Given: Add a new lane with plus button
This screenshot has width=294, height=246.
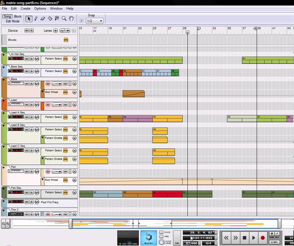Looking at the screenshot, I should click(x=56, y=30).
